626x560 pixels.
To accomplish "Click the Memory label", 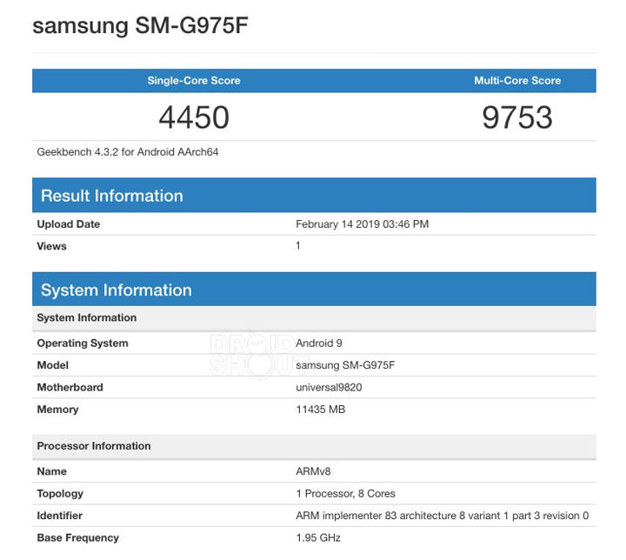I will click(57, 410).
